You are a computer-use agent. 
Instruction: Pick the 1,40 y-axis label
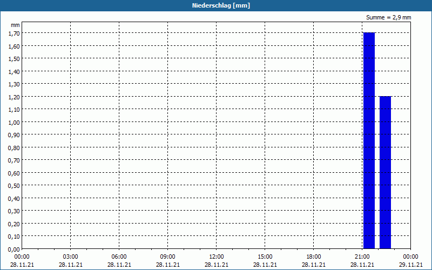pos(14,72)
